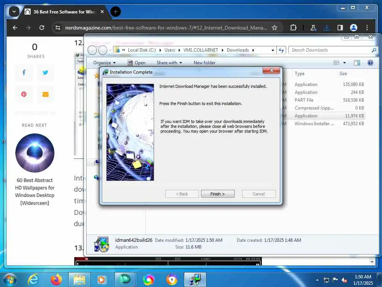
Task: Go back in Chrome browser
Action: (x=15, y=28)
